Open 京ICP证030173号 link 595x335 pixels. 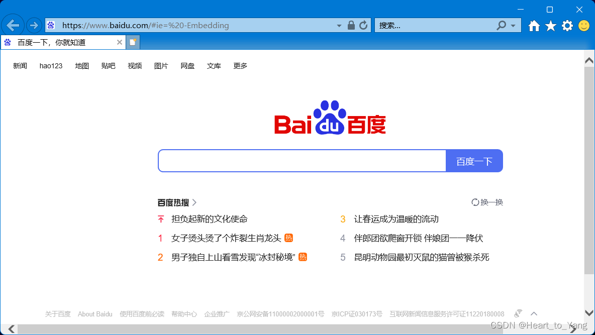coord(357,314)
